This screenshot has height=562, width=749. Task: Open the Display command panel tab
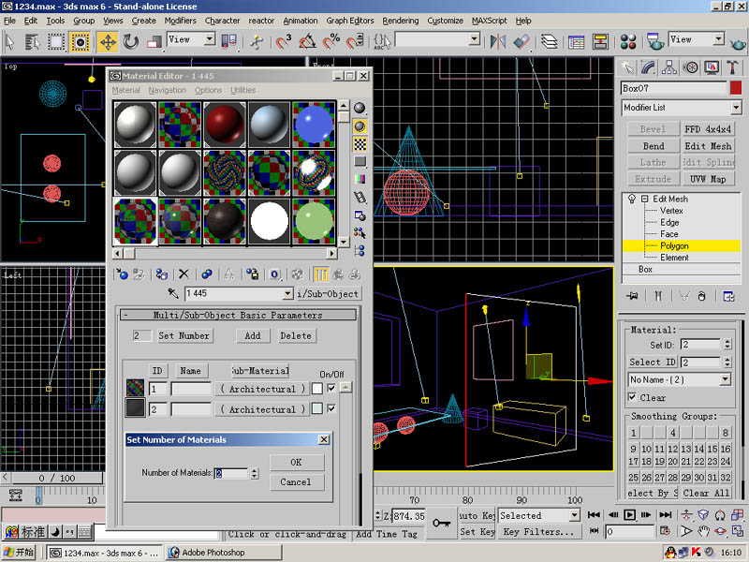coord(712,67)
